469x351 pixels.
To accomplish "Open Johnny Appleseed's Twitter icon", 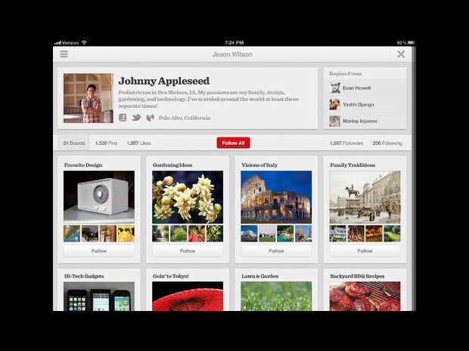I will (136, 118).
